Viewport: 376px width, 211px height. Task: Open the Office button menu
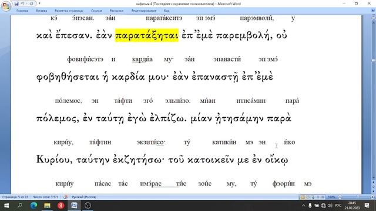click(6, 6)
